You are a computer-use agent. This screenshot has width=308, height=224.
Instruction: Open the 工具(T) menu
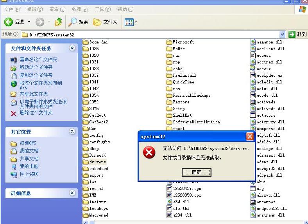(103, 9)
